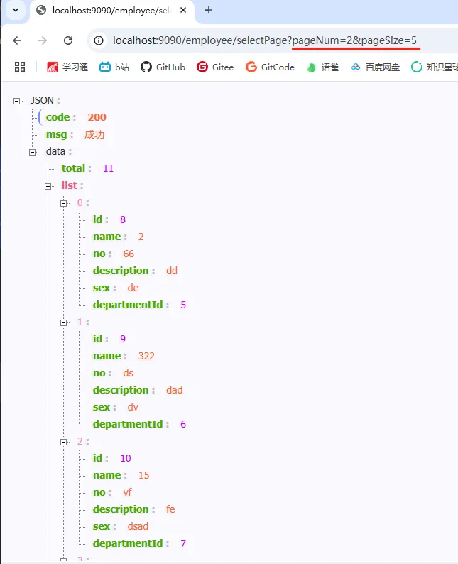Click id value 10
458x564 pixels.
pos(126,458)
